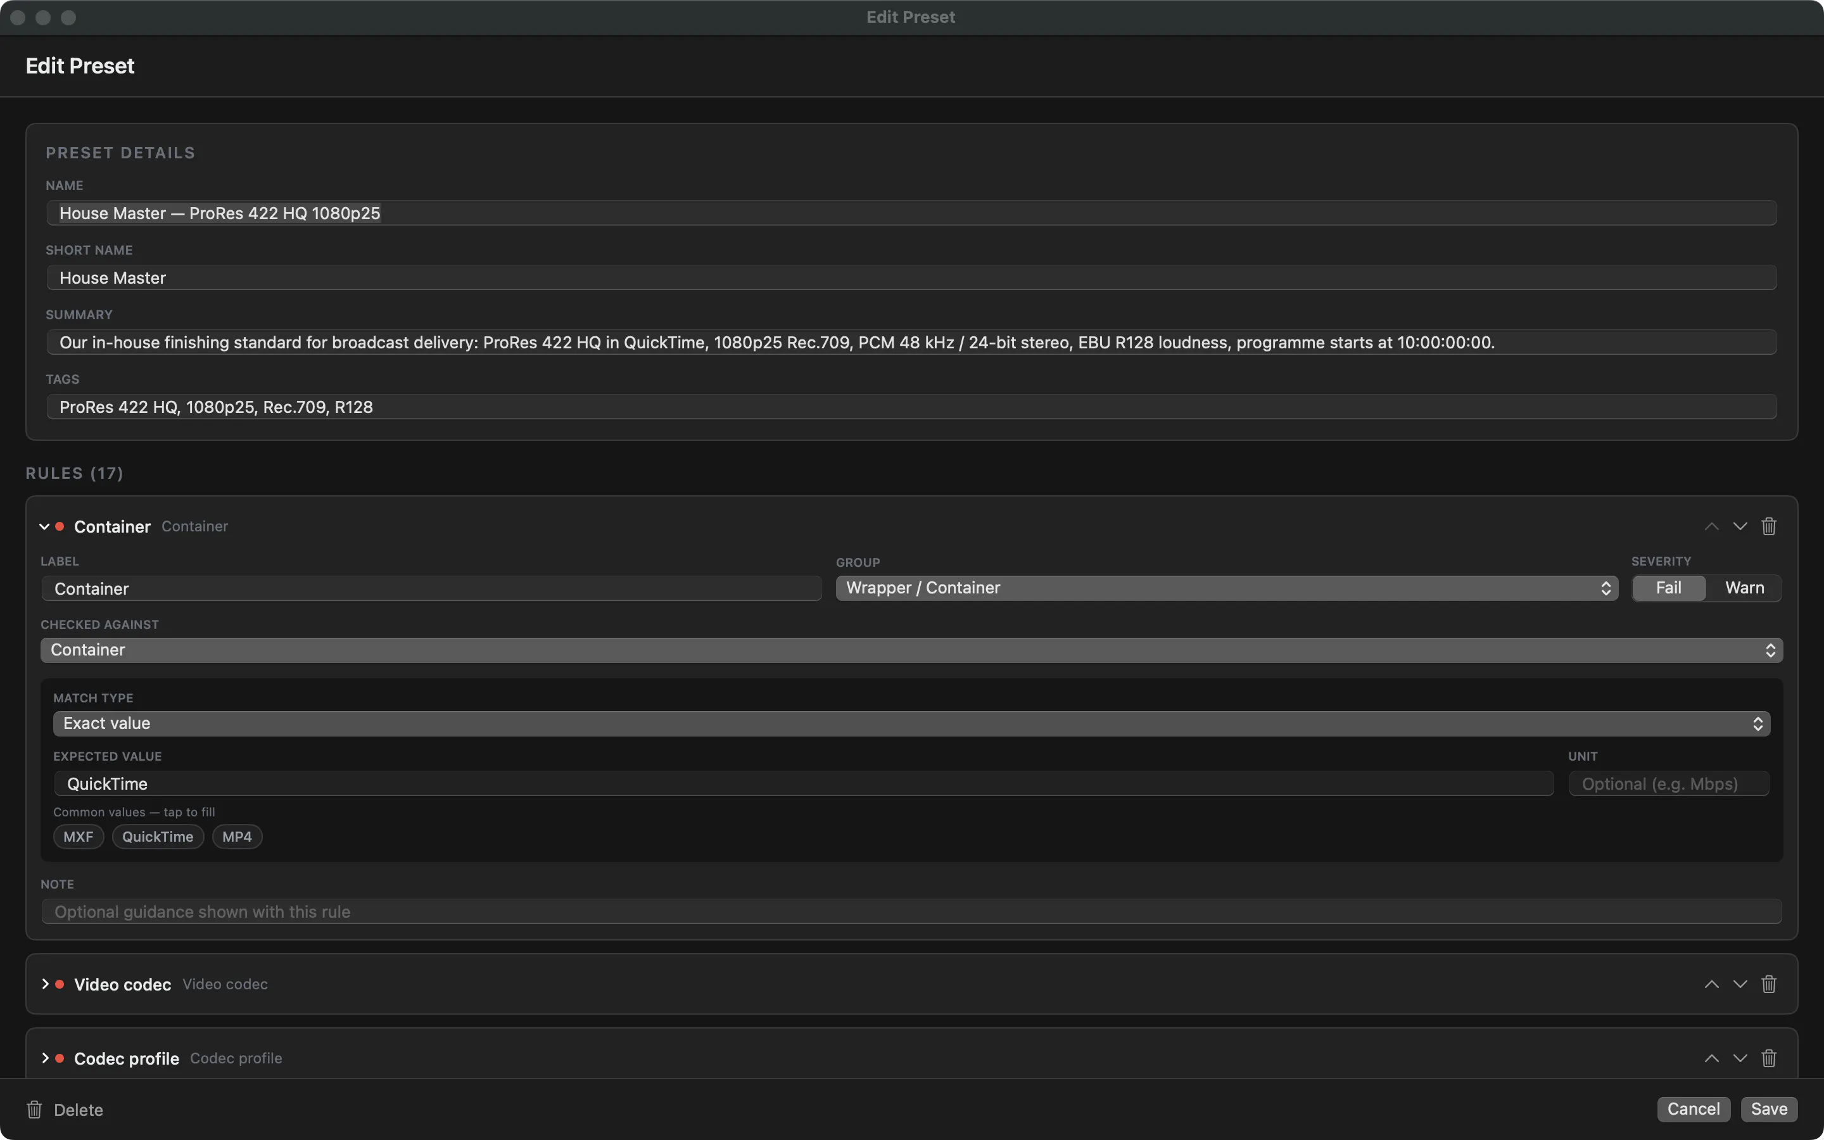Viewport: 1824px width, 1140px height.
Task: Edit the Tags field
Action: (911, 407)
